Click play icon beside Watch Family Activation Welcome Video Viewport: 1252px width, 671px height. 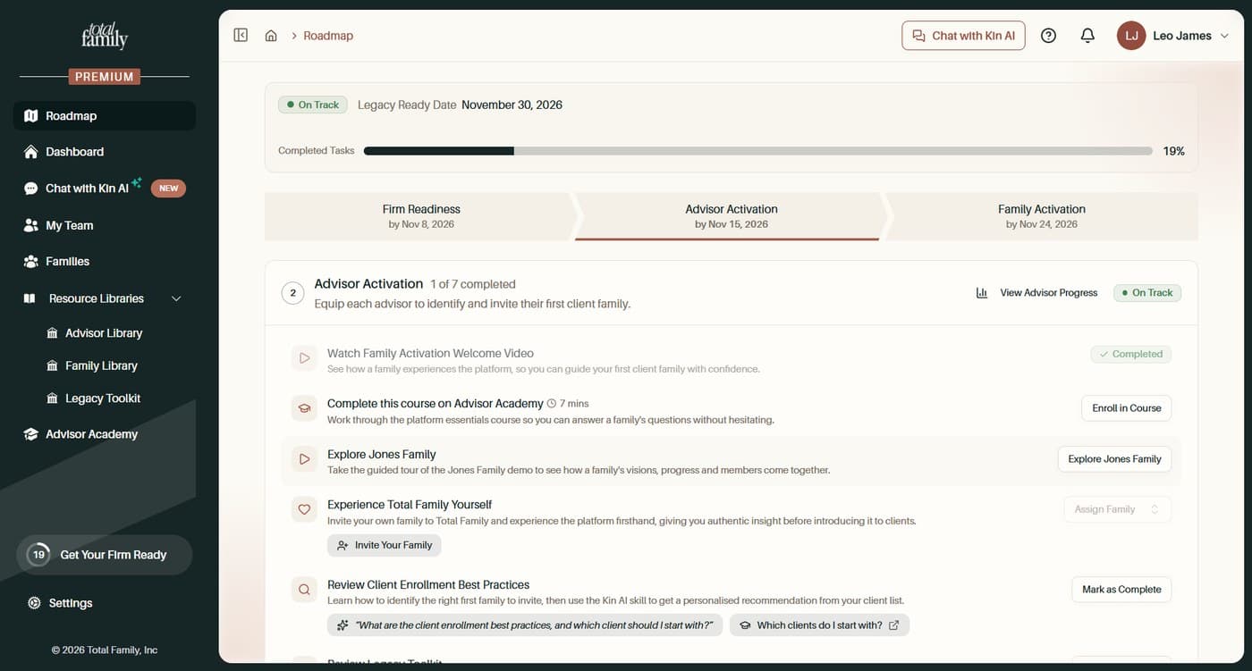click(x=304, y=358)
